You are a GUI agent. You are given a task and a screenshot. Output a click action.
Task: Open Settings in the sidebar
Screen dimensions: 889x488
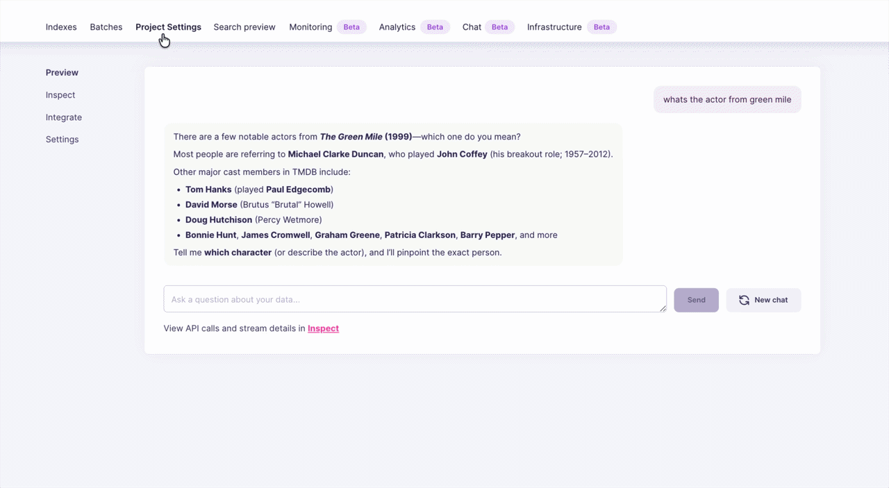pos(62,140)
